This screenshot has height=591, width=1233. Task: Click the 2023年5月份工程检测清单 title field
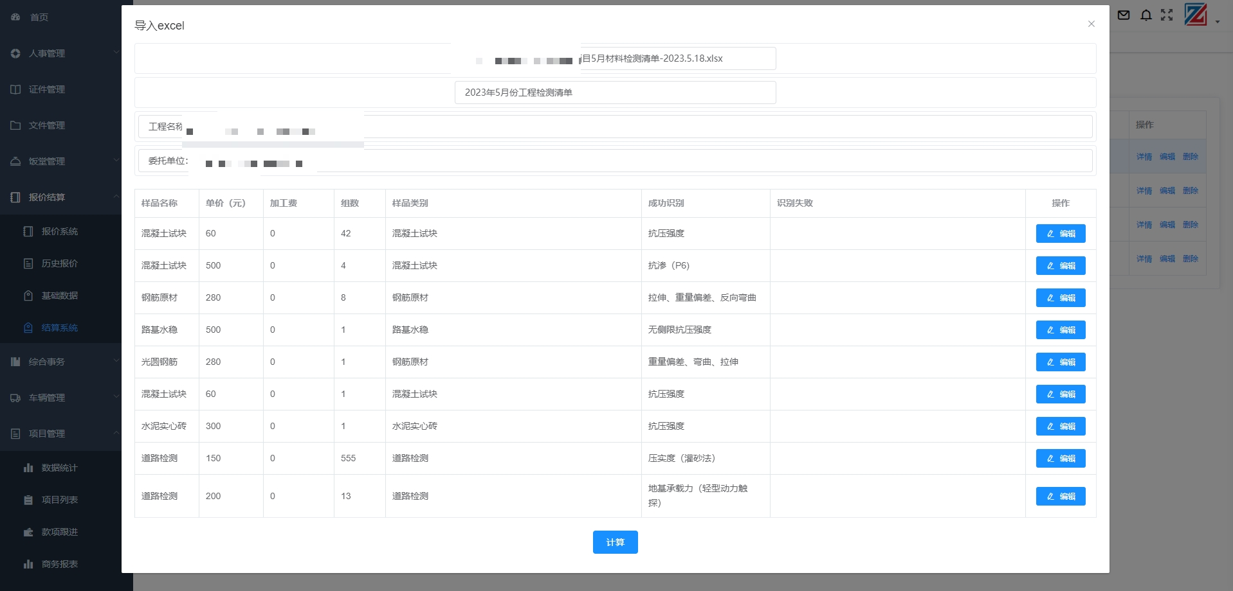tap(615, 93)
